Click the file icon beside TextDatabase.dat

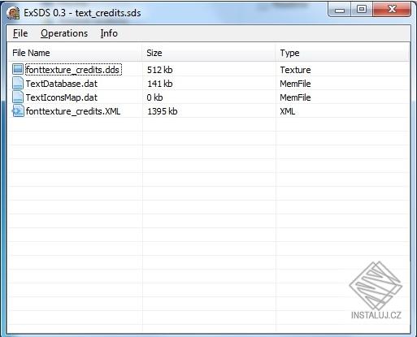[18, 83]
